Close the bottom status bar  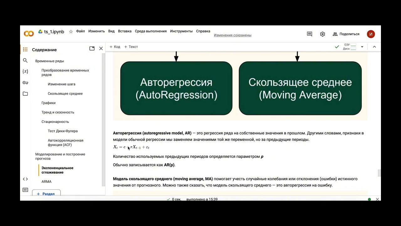click(x=378, y=199)
